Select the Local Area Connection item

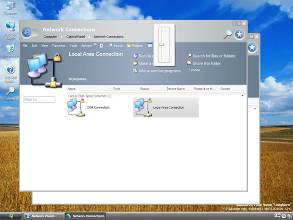click(166, 108)
